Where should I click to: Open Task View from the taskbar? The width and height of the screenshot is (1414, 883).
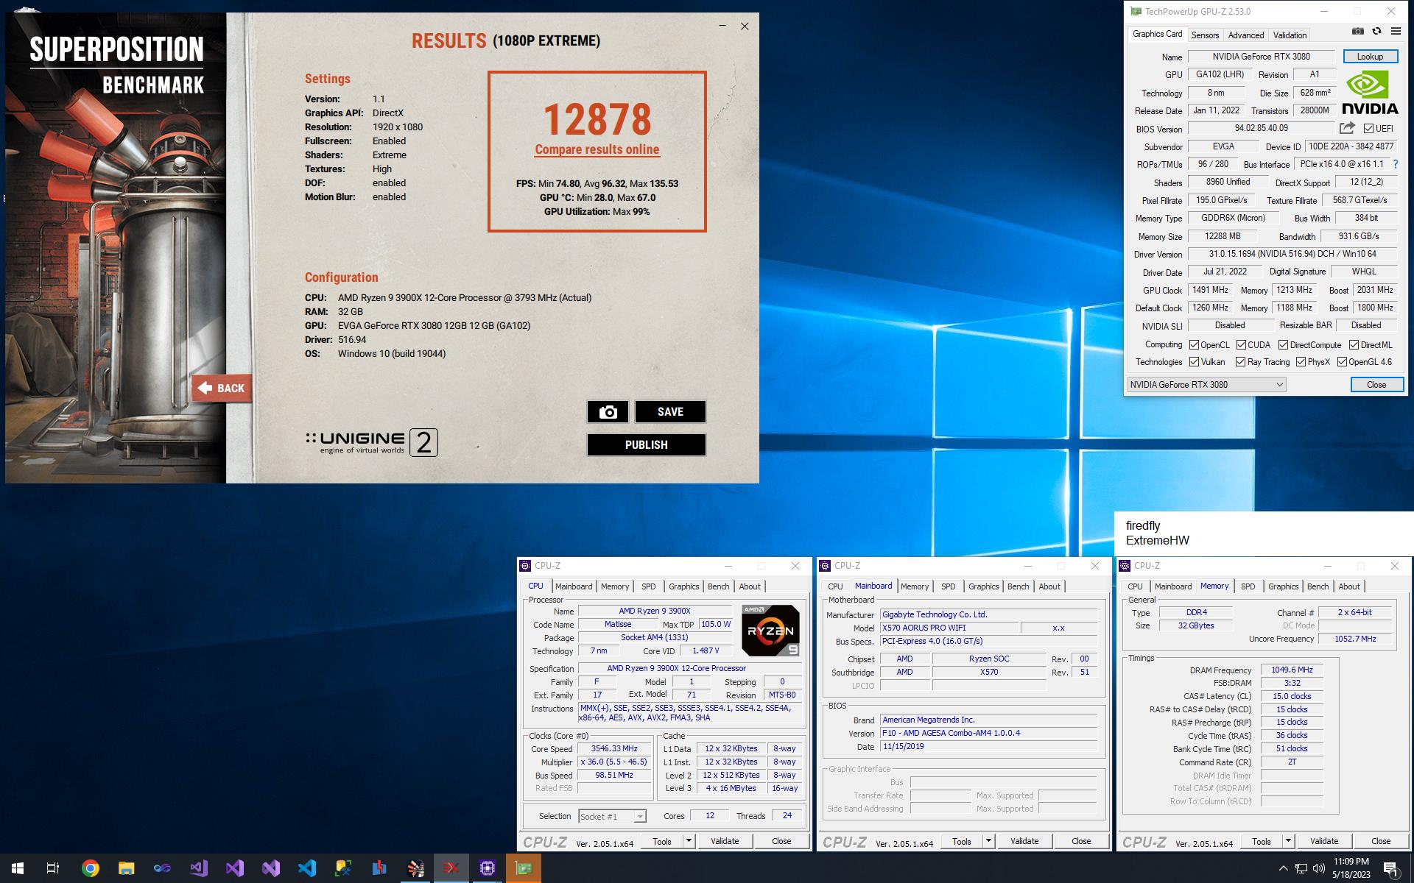53,868
